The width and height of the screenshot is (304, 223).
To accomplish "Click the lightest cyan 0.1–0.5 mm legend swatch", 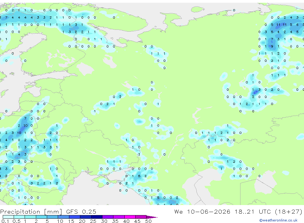I will click(8, 217).
